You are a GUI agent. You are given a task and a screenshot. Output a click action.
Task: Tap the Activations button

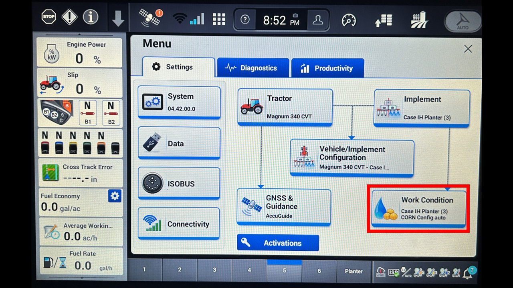pyautogui.click(x=278, y=242)
